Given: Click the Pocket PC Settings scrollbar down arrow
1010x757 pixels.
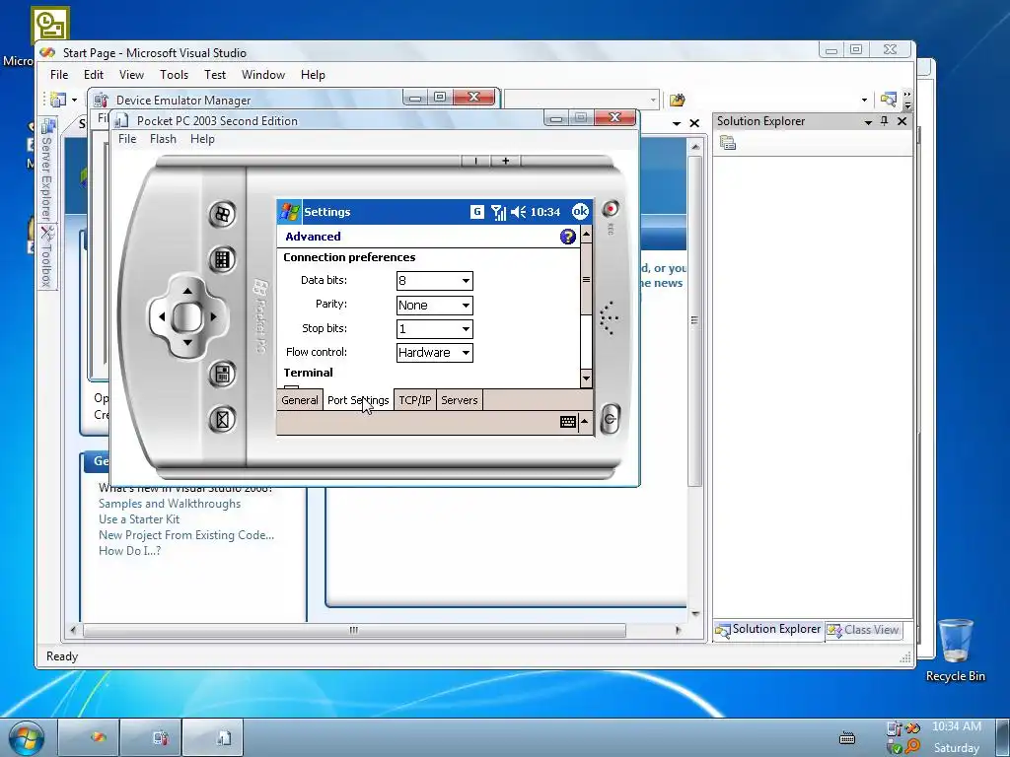Looking at the screenshot, I should 586,378.
